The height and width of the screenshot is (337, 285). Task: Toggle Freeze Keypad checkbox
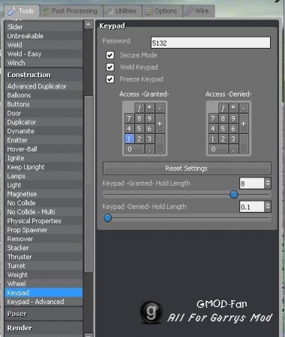pos(110,79)
